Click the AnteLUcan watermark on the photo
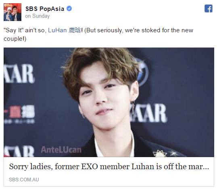 [61, 150]
